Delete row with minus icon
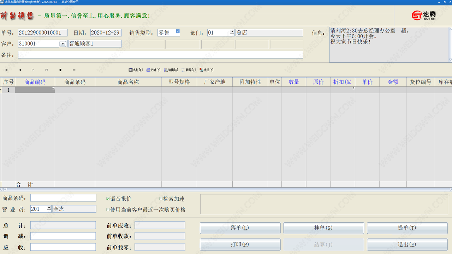The image size is (452, 254). [74, 70]
